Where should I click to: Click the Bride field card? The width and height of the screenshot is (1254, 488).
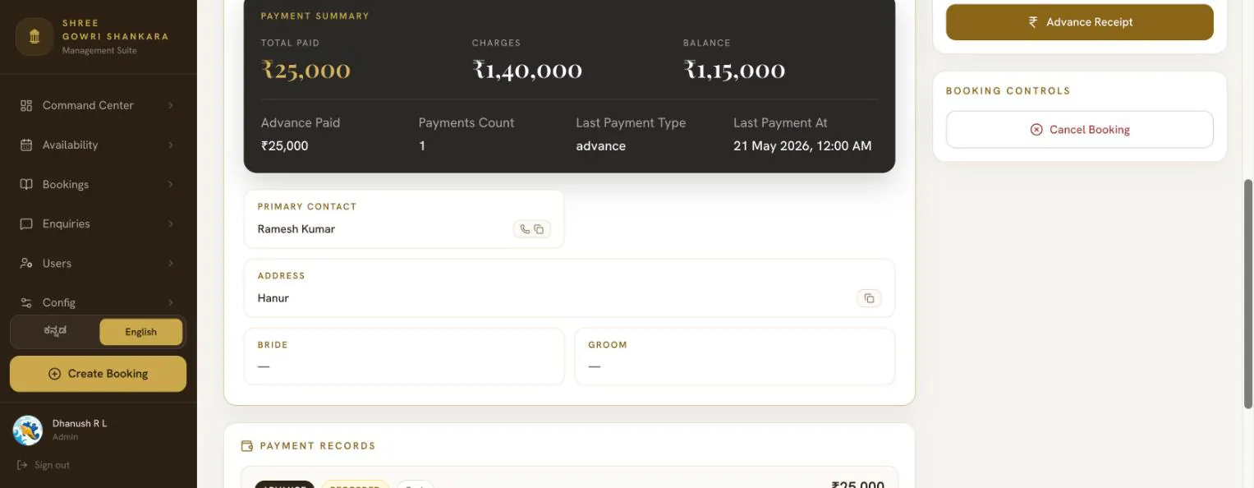[x=404, y=357]
